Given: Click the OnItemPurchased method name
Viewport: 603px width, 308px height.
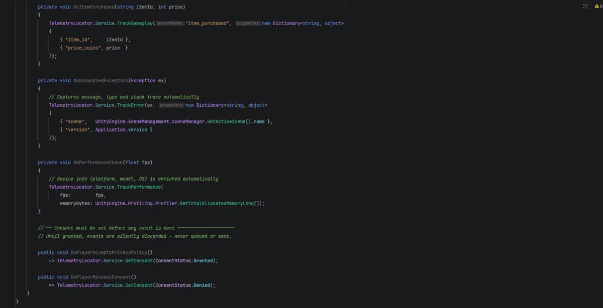Looking at the screenshot, I should point(93,6).
